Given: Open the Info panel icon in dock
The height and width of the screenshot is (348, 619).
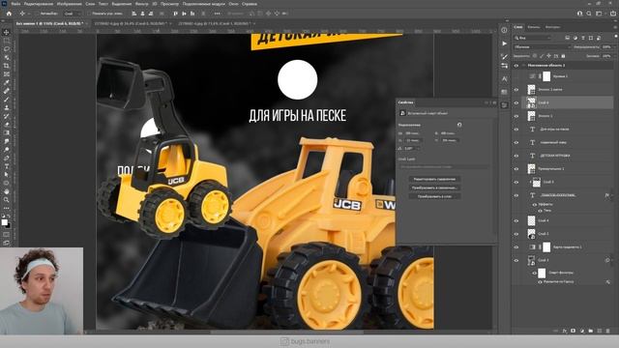Looking at the screenshot, I should pos(504,30).
